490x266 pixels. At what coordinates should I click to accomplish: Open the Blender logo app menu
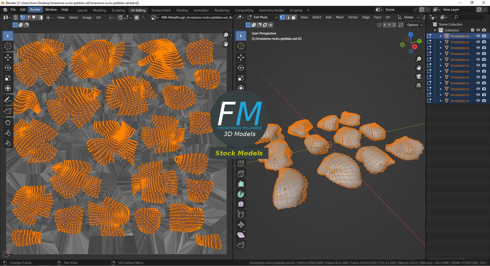(5, 10)
